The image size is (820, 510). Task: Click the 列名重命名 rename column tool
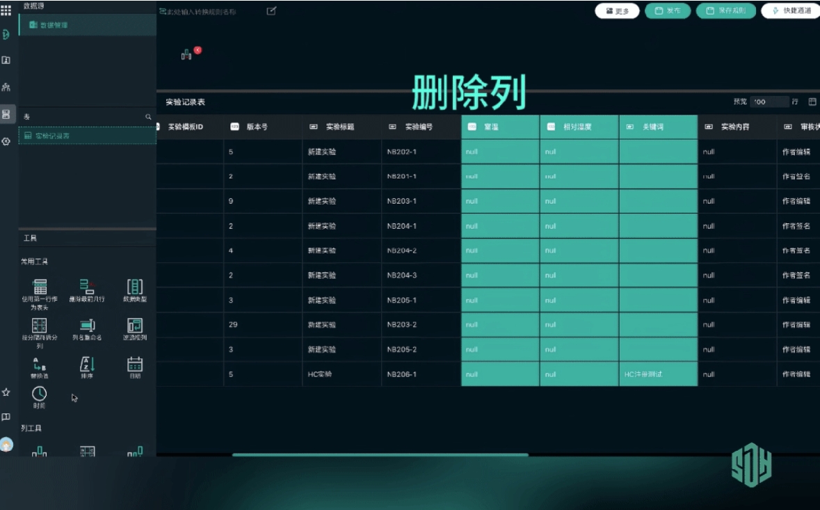(x=87, y=328)
